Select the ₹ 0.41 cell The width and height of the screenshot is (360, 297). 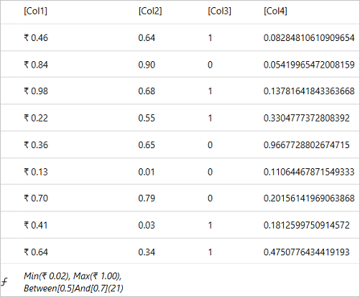tap(36, 225)
